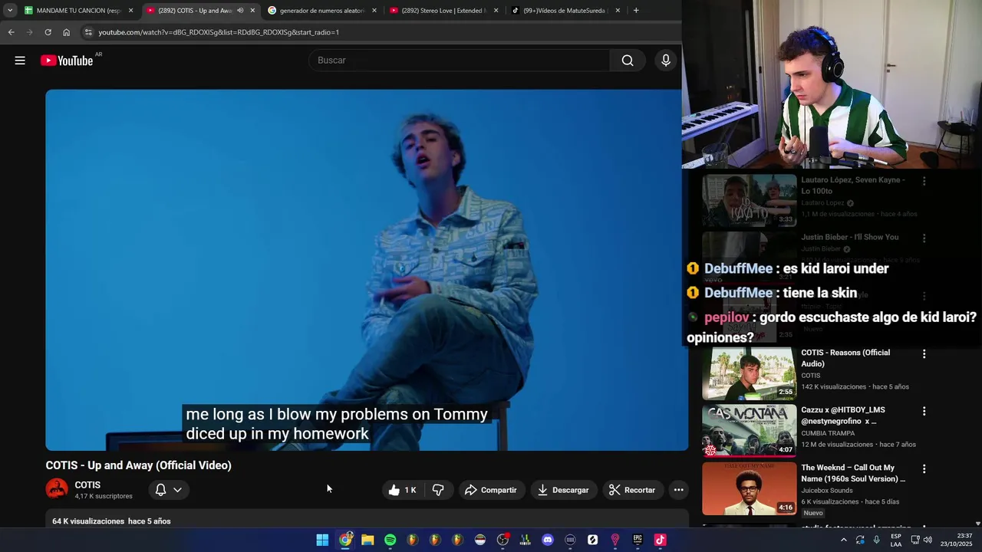
Task: Open OBS Studio from the taskbar
Action: pyautogui.click(x=503, y=540)
